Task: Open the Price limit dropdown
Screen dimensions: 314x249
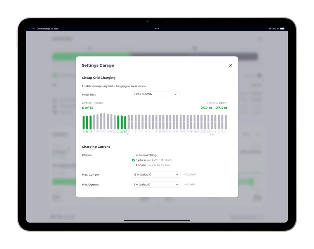Action: tap(155, 94)
